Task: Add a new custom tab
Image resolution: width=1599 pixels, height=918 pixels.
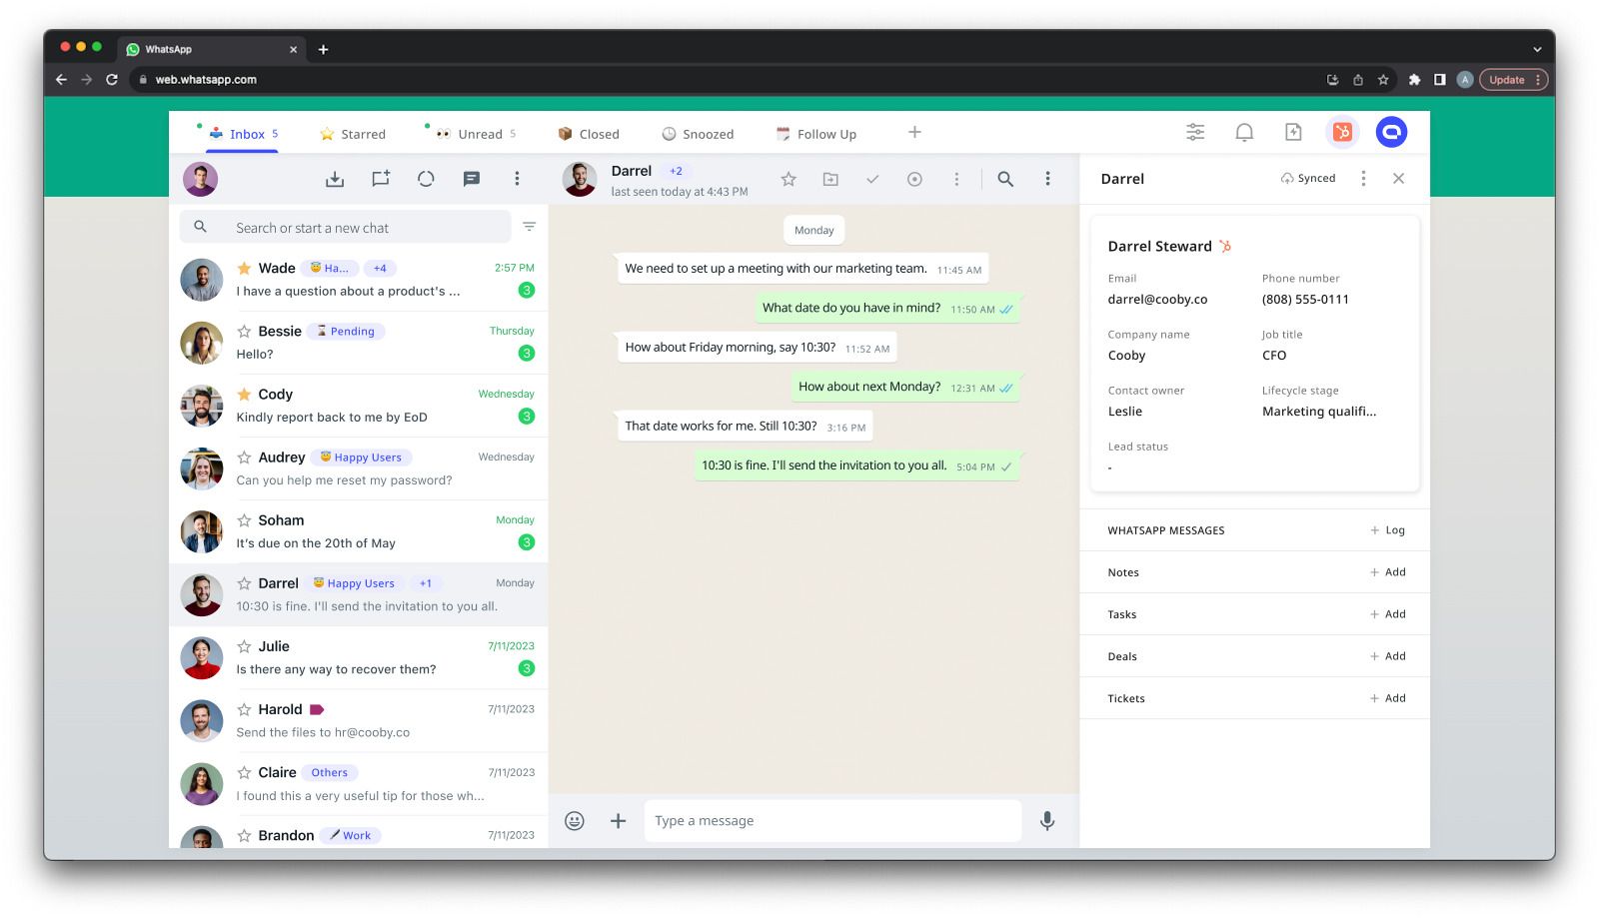Action: click(x=914, y=132)
